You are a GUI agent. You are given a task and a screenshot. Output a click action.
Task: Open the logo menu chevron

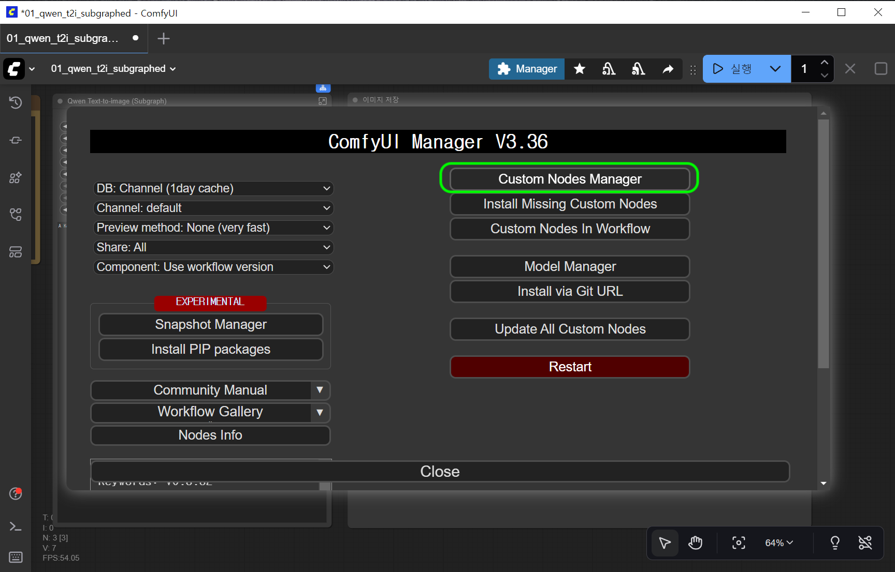tap(32, 69)
